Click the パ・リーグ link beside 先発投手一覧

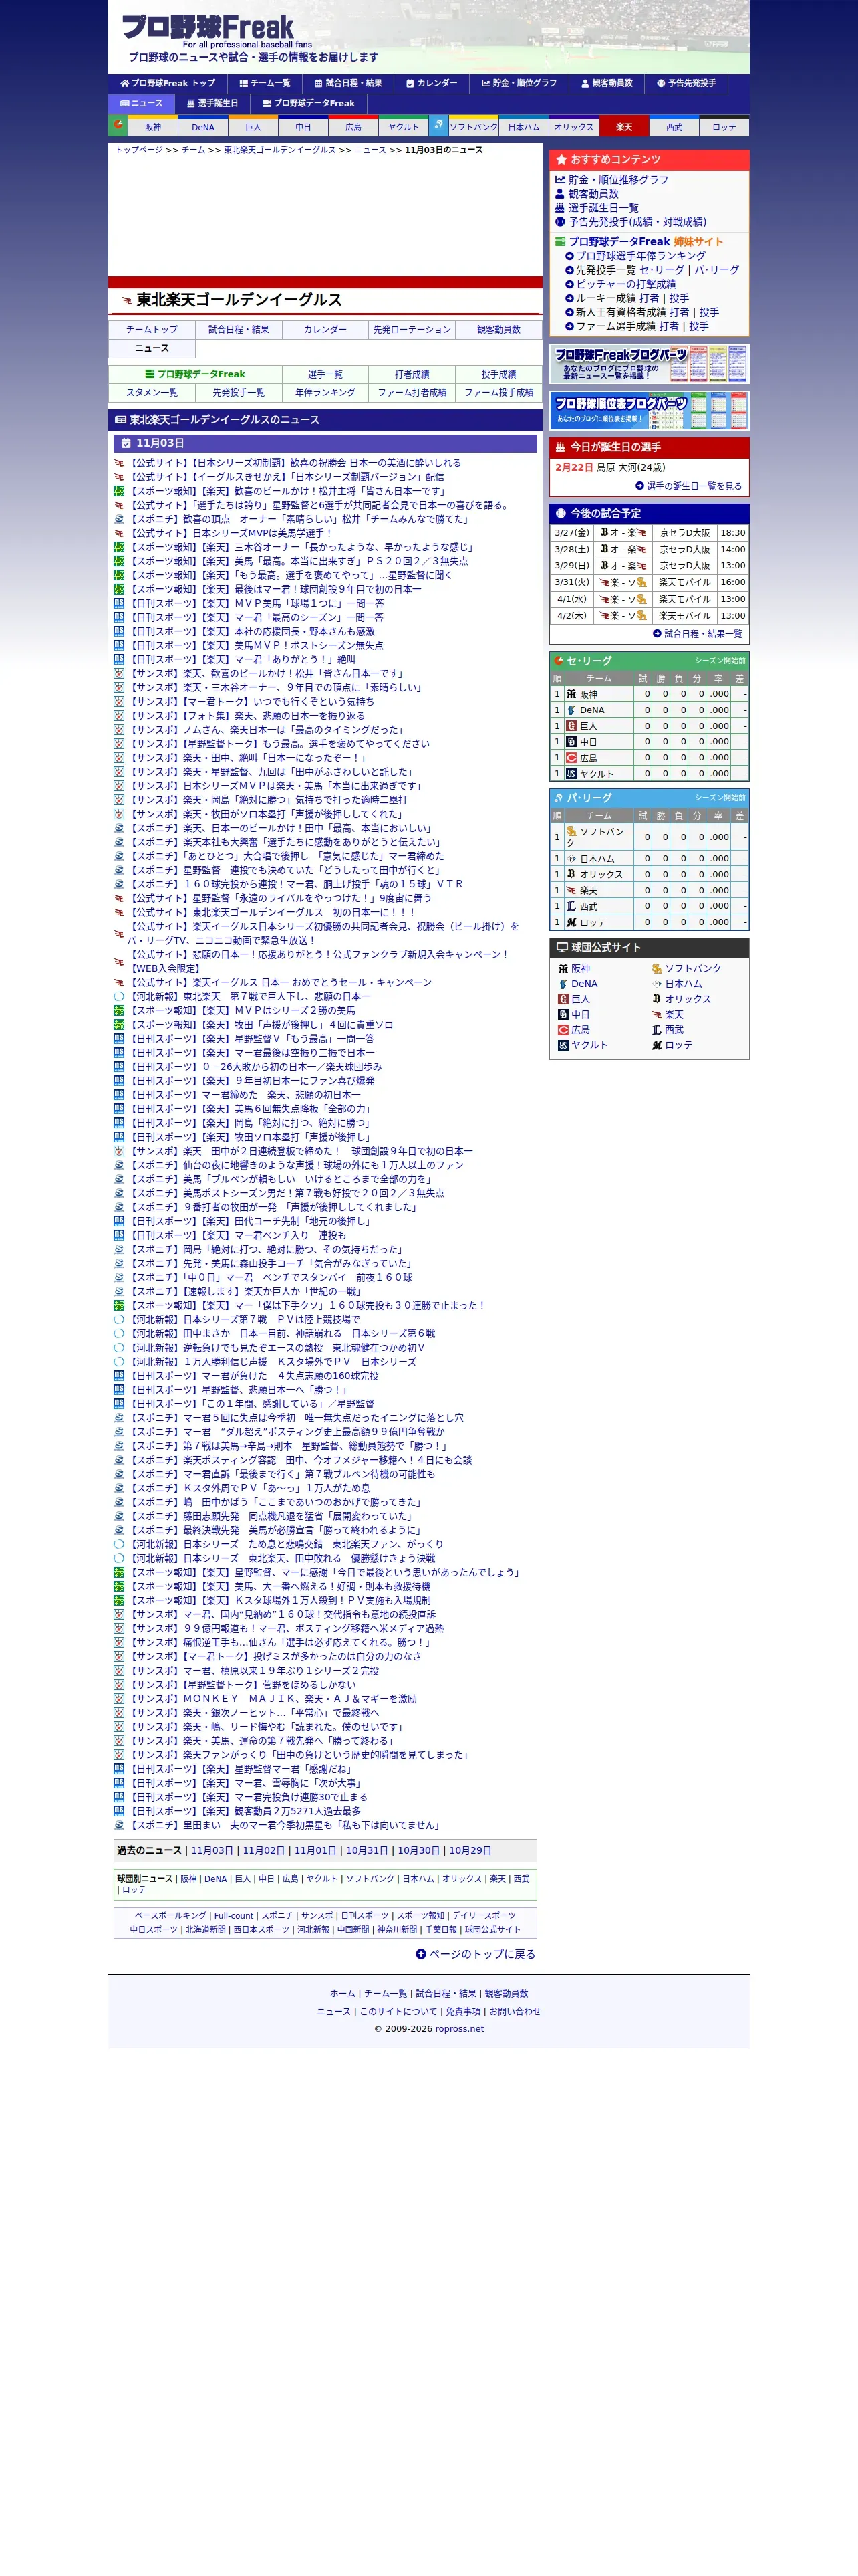(x=717, y=270)
